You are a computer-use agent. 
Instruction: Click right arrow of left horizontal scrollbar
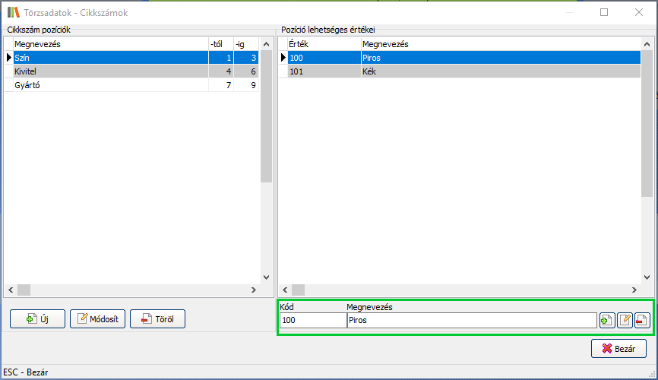click(x=254, y=290)
